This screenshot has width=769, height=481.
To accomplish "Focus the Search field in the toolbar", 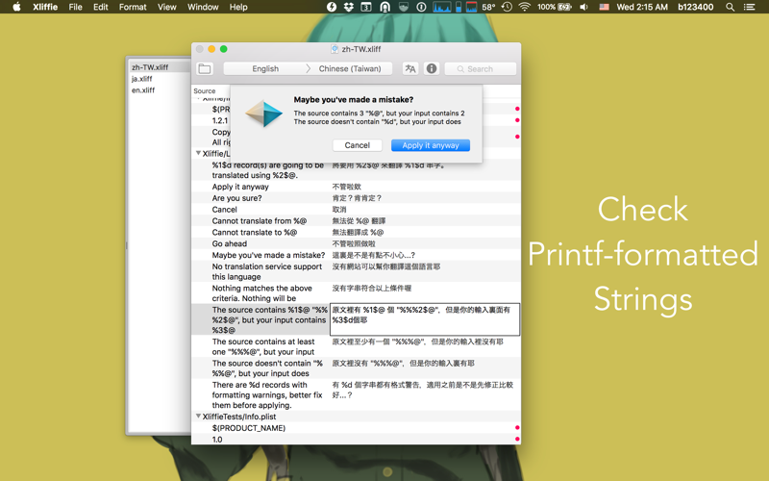I will pos(480,68).
